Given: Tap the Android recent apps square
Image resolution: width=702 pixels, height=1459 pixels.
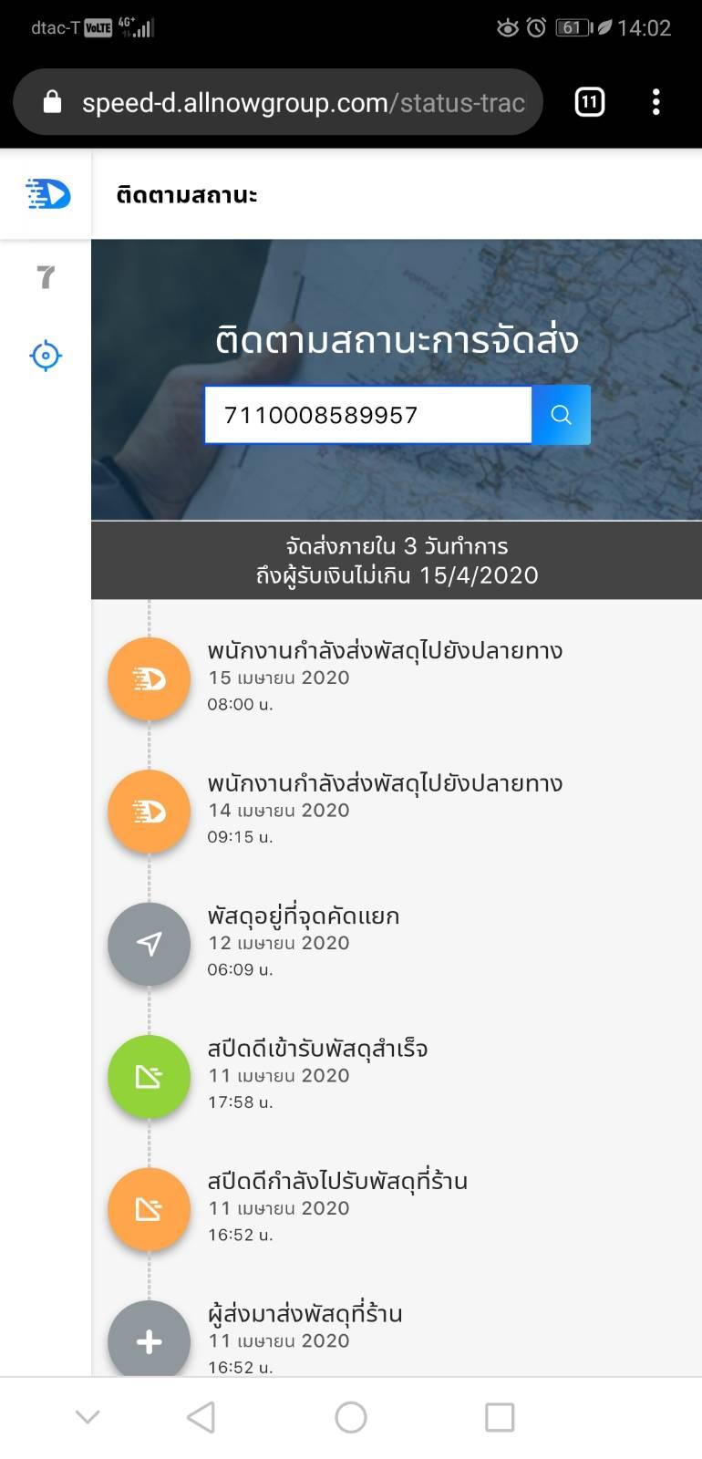Looking at the screenshot, I should click(x=500, y=1417).
